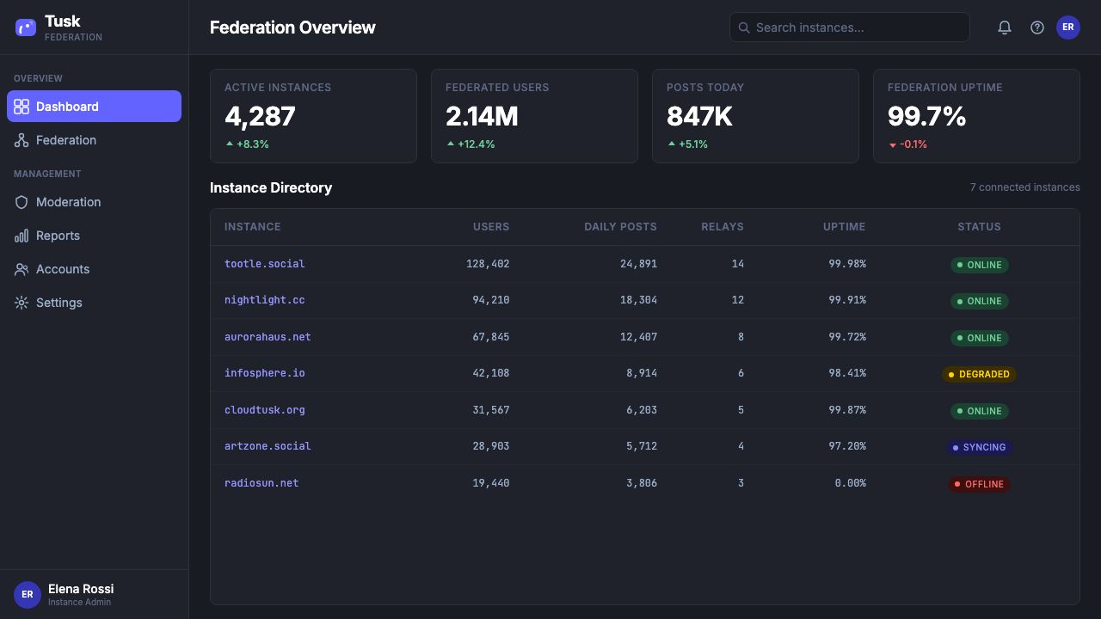Click the Moderation shield icon

pos(22,202)
